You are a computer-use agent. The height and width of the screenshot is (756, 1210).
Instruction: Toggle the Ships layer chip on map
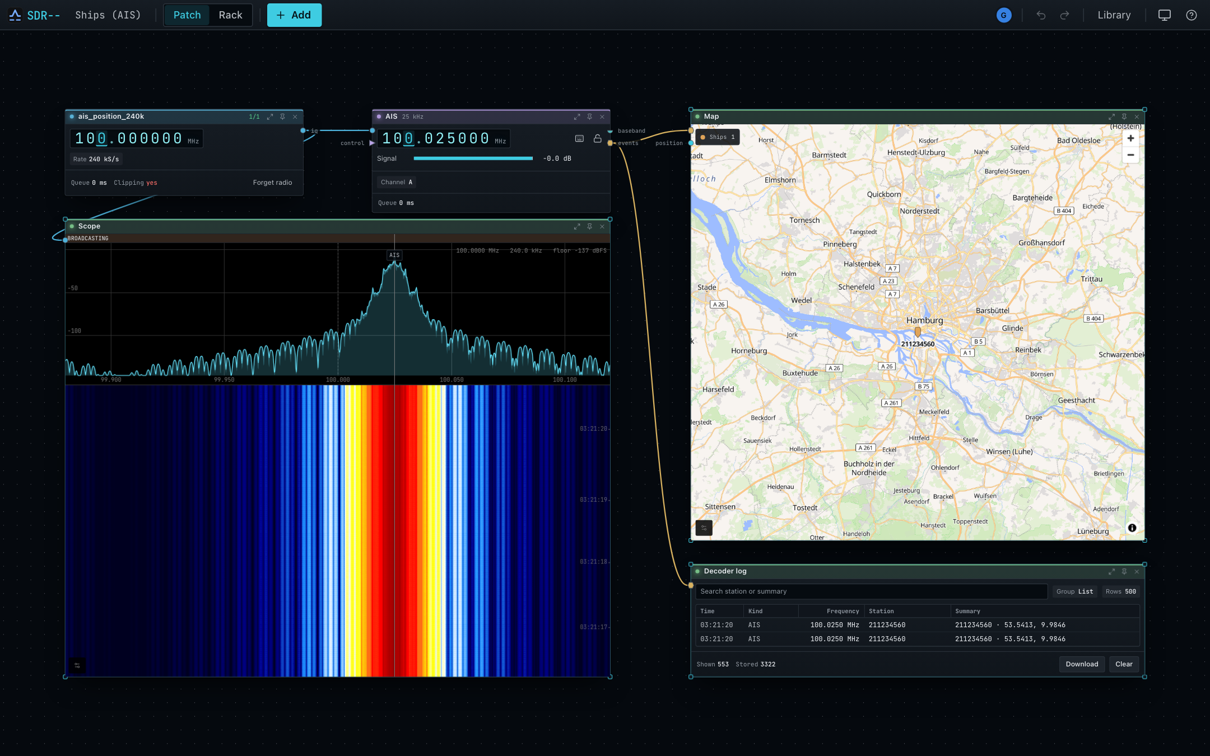[718, 137]
